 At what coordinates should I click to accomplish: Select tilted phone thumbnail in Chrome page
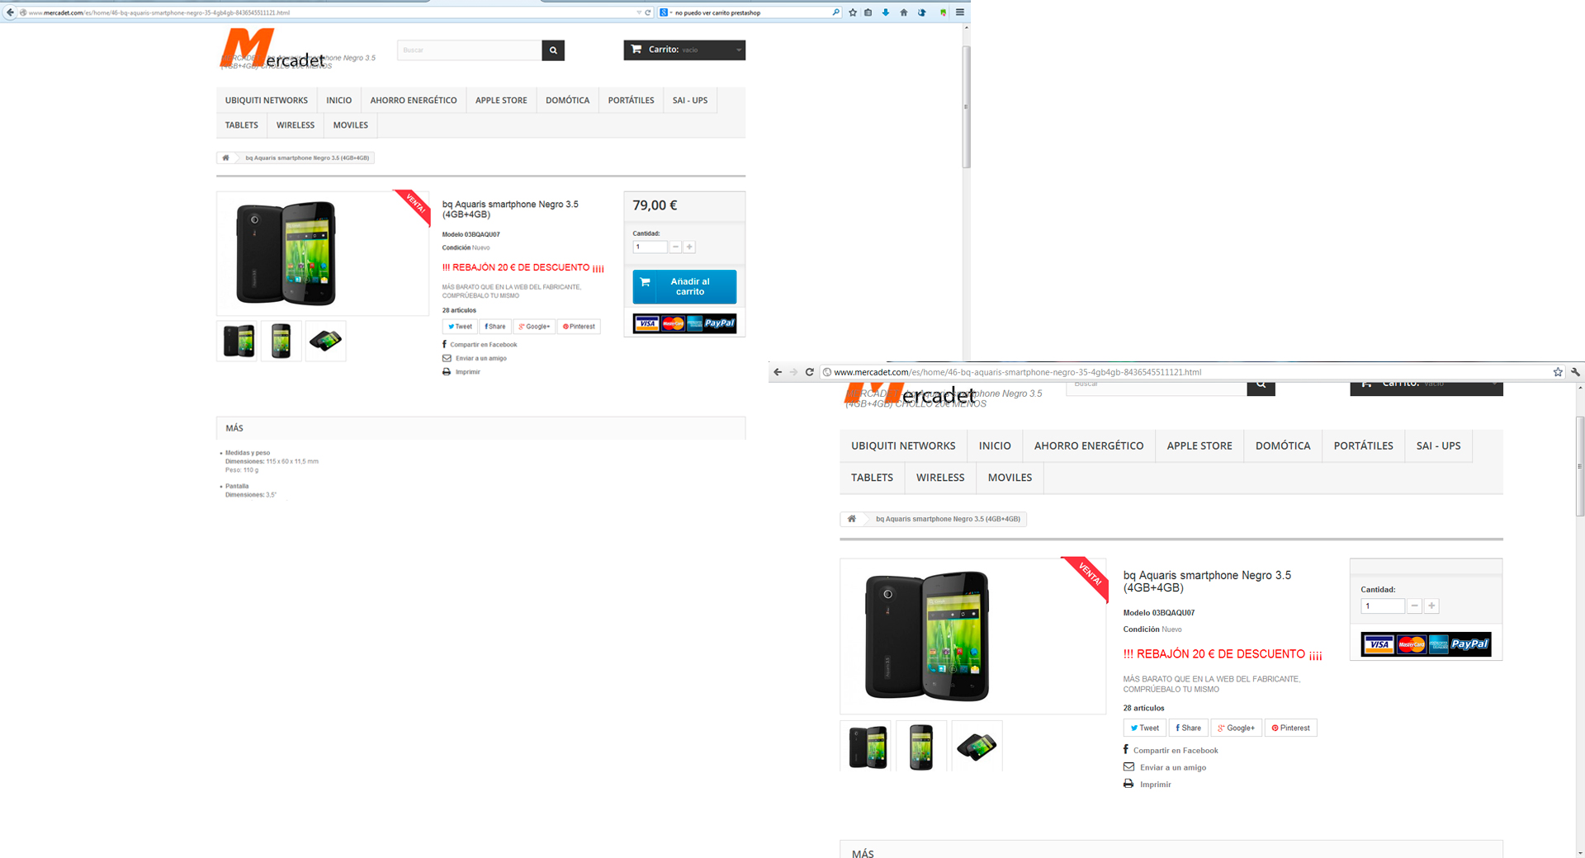coord(977,747)
